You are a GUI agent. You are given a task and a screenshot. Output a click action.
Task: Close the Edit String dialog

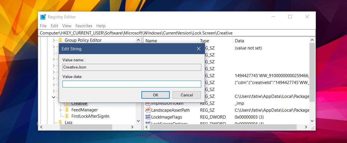point(199,49)
